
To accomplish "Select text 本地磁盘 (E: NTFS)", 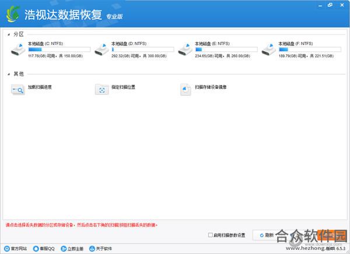I will [212, 44].
